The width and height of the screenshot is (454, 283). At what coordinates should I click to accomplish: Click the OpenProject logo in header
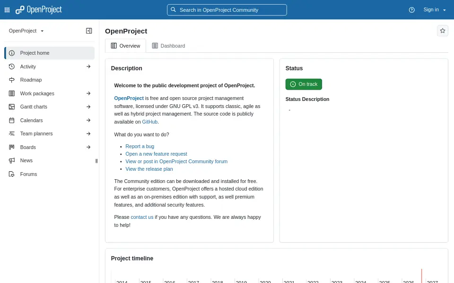[x=38, y=10]
